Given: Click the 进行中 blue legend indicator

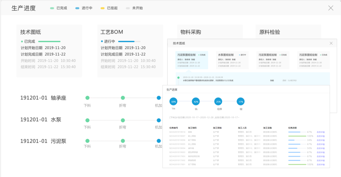Looking at the screenshot, I should tap(77, 8).
